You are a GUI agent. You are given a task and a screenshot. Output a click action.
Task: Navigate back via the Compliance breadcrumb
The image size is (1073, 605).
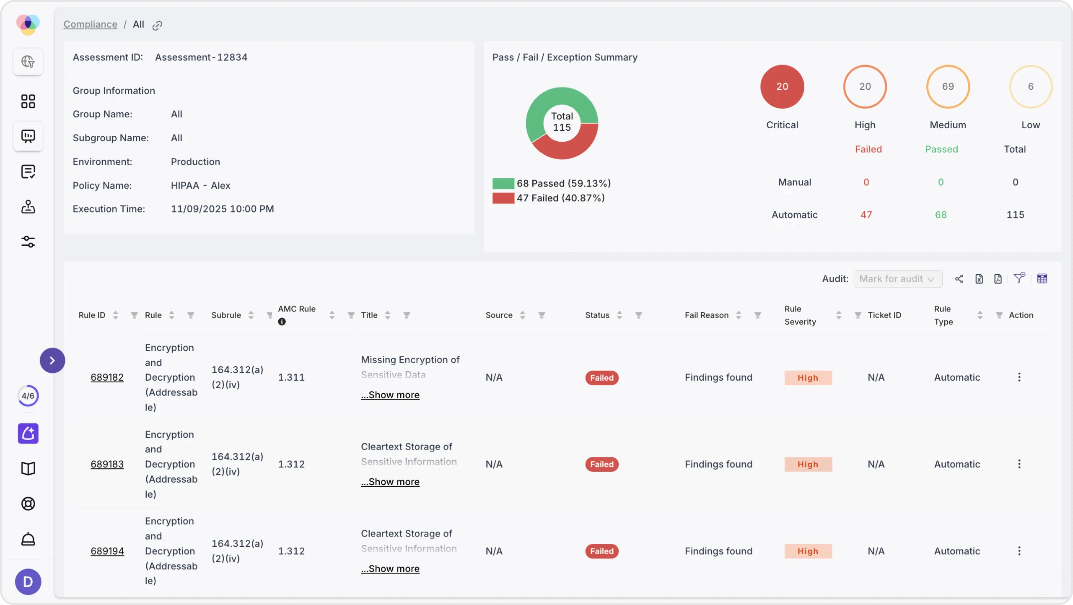tap(91, 24)
